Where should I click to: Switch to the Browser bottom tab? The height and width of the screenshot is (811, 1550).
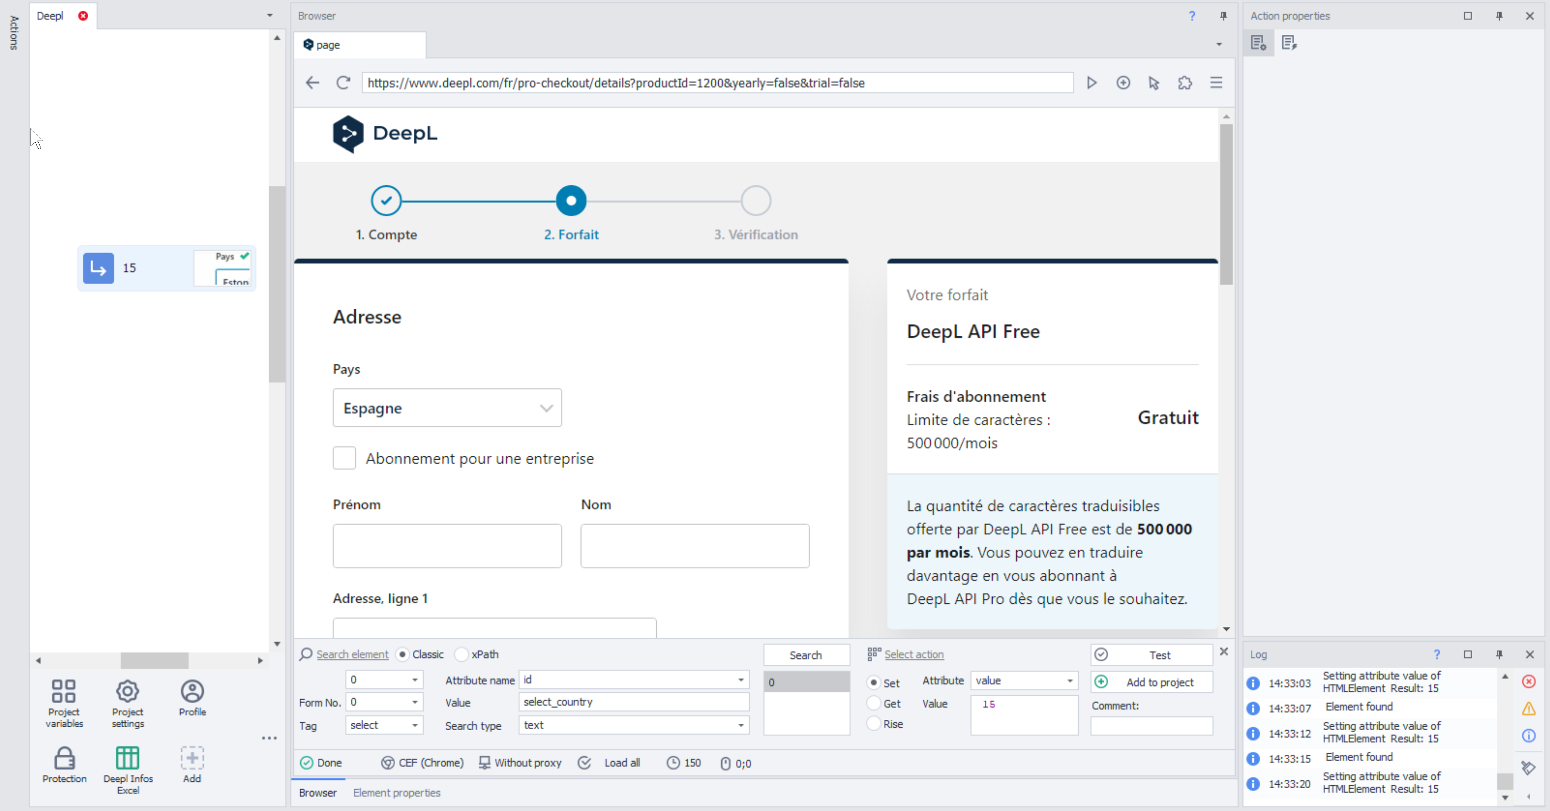tap(318, 793)
